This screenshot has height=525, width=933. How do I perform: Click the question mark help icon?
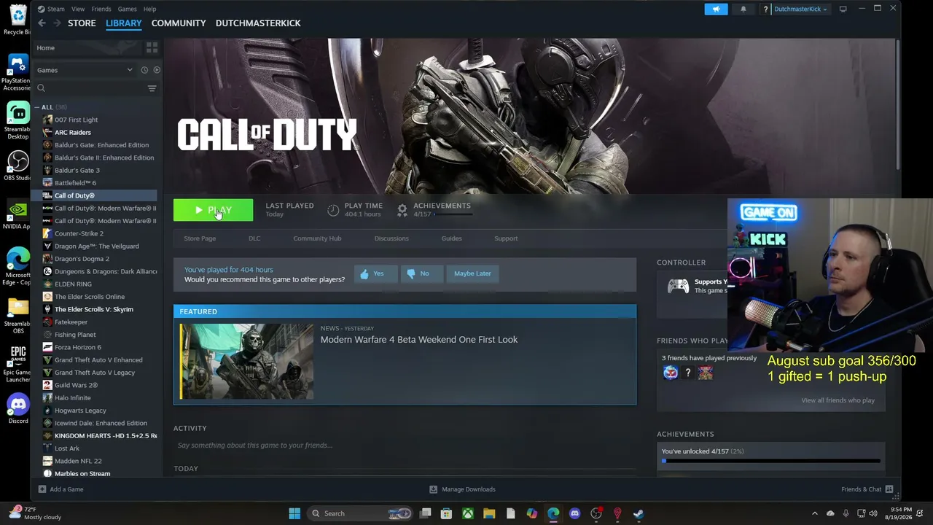click(765, 9)
